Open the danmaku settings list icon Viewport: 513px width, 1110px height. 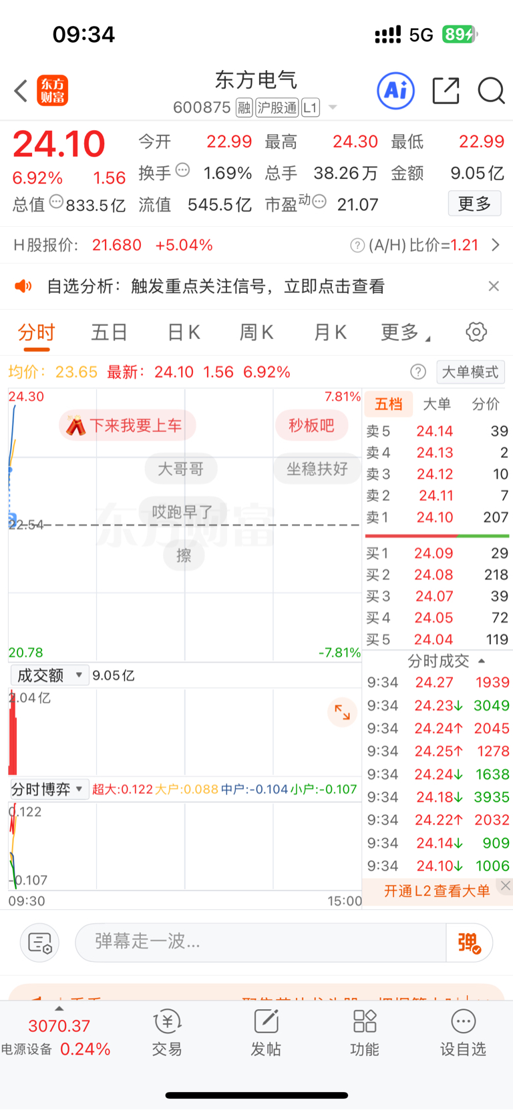pyautogui.click(x=40, y=942)
